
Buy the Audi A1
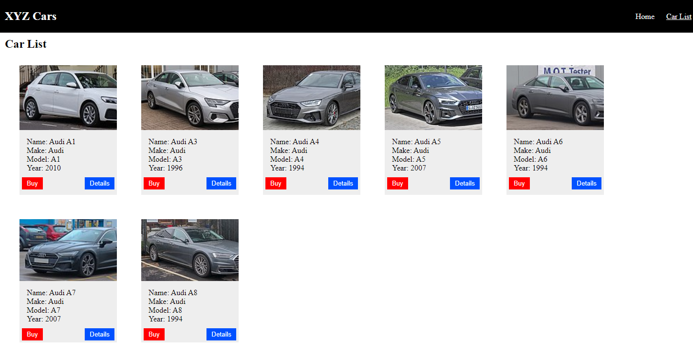32,183
